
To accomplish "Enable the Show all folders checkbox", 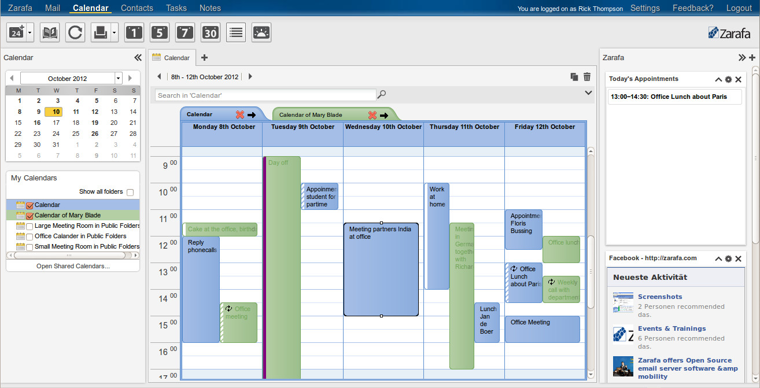I will click(130, 192).
